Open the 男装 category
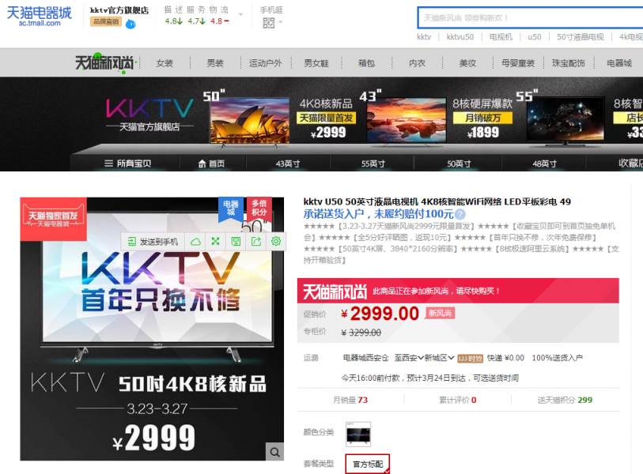Viewport: 643px width, 474px height. pyautogui.click(x=215, y=63)
